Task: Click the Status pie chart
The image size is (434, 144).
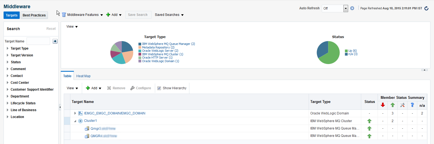Action: [x=328, y=53]
